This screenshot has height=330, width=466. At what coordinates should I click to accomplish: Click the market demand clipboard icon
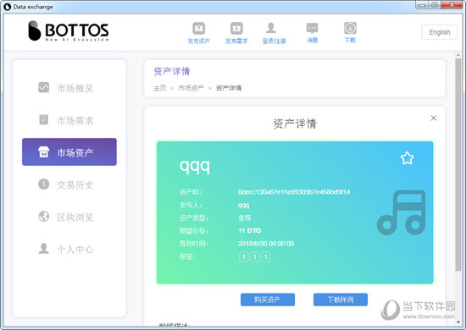click(44, 119)
